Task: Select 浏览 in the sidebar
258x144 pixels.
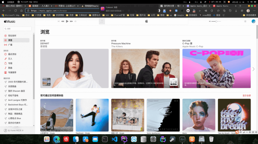Action: (x=17, y=40)
